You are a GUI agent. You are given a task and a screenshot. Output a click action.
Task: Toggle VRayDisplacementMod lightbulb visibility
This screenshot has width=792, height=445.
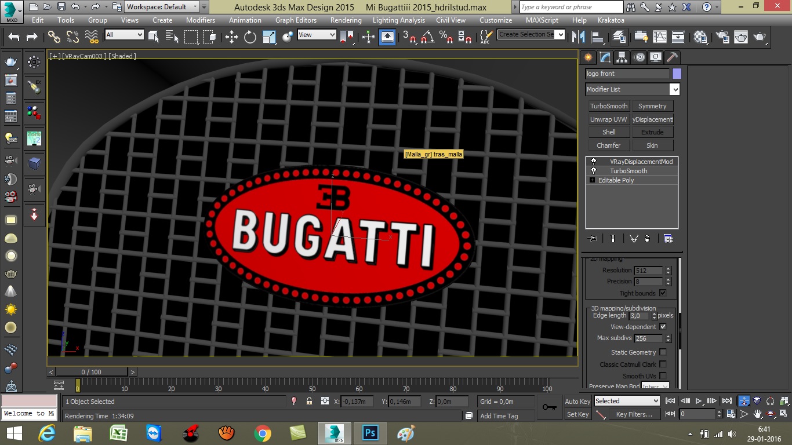(x=593, y=162)
